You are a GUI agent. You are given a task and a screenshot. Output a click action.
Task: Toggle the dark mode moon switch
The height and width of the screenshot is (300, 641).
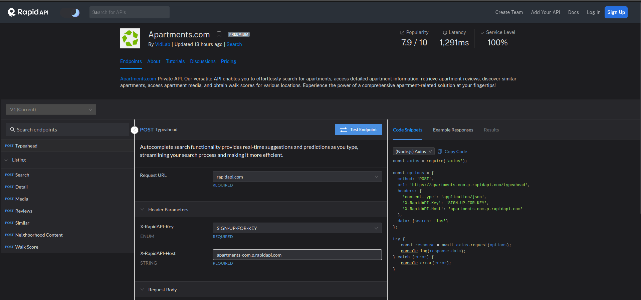[x=70, y=13]
